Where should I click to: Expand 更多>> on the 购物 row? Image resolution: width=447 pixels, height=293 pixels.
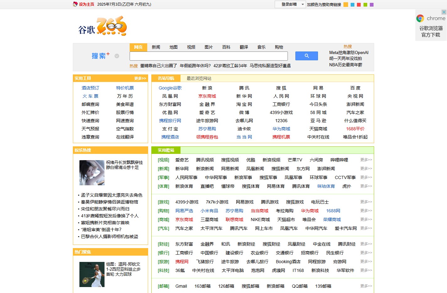pyautogui.click(x=366, y=211)
